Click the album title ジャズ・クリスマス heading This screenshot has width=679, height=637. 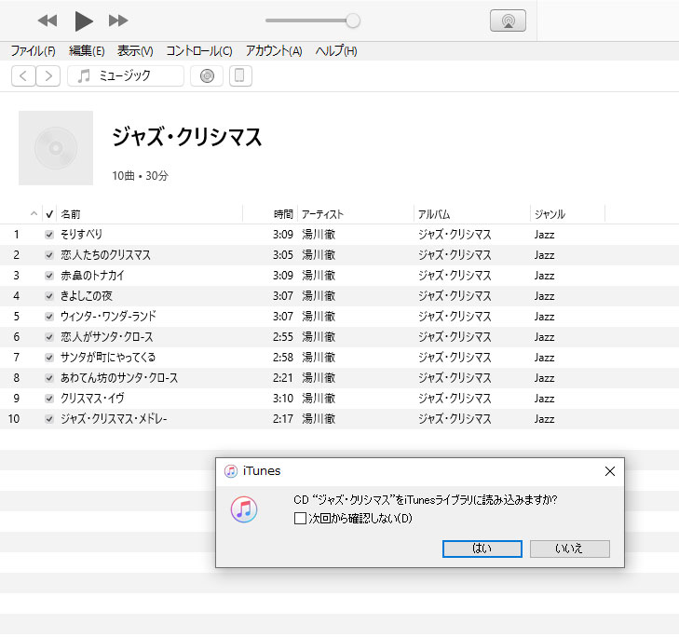187,137
